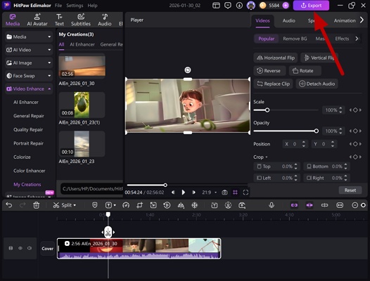
Task: Click the Cover button on the track
Action: tap(47, 249)
